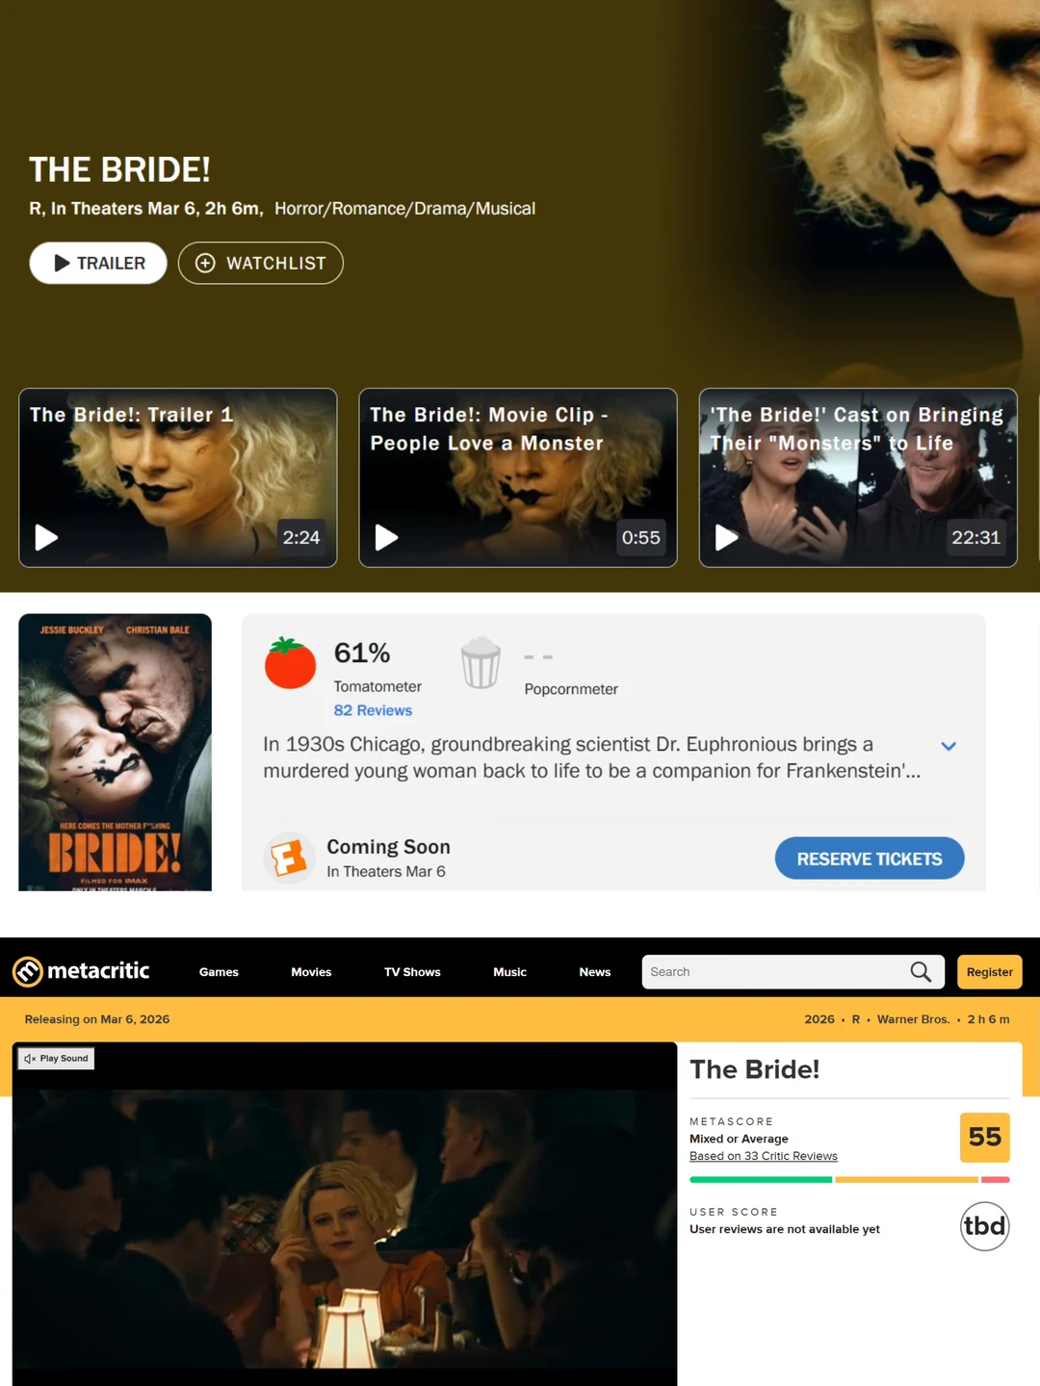Open the 82 Reviews link
Screen dimensions: 1040x1386
coord(373,710)
